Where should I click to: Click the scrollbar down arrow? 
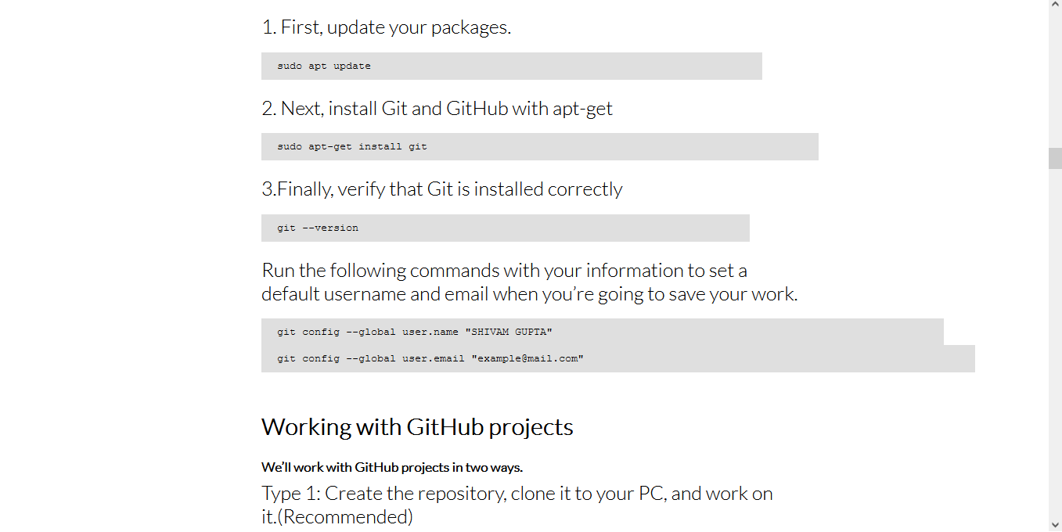pos(1055,524)
